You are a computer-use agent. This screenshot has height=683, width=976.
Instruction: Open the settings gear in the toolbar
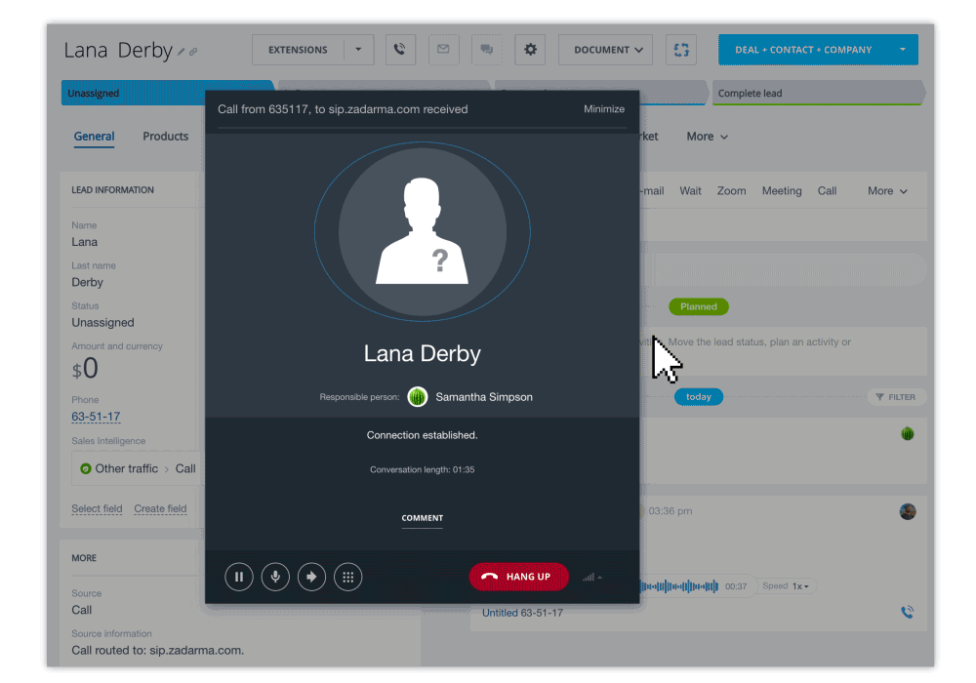tap(530, 49)
